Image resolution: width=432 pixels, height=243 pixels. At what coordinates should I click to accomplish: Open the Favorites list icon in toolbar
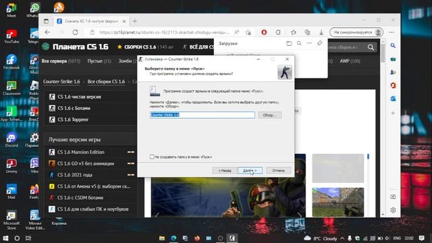[x=294, y=32]
